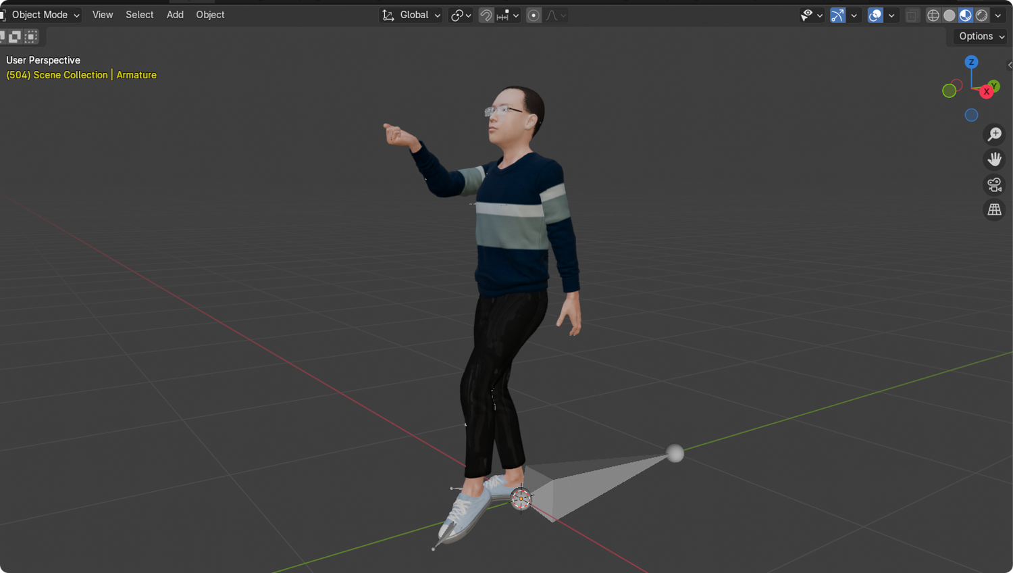Screen dimensions: 1013x573
Task: Select rendered viewport shading
Action: [x=982, y=16]
